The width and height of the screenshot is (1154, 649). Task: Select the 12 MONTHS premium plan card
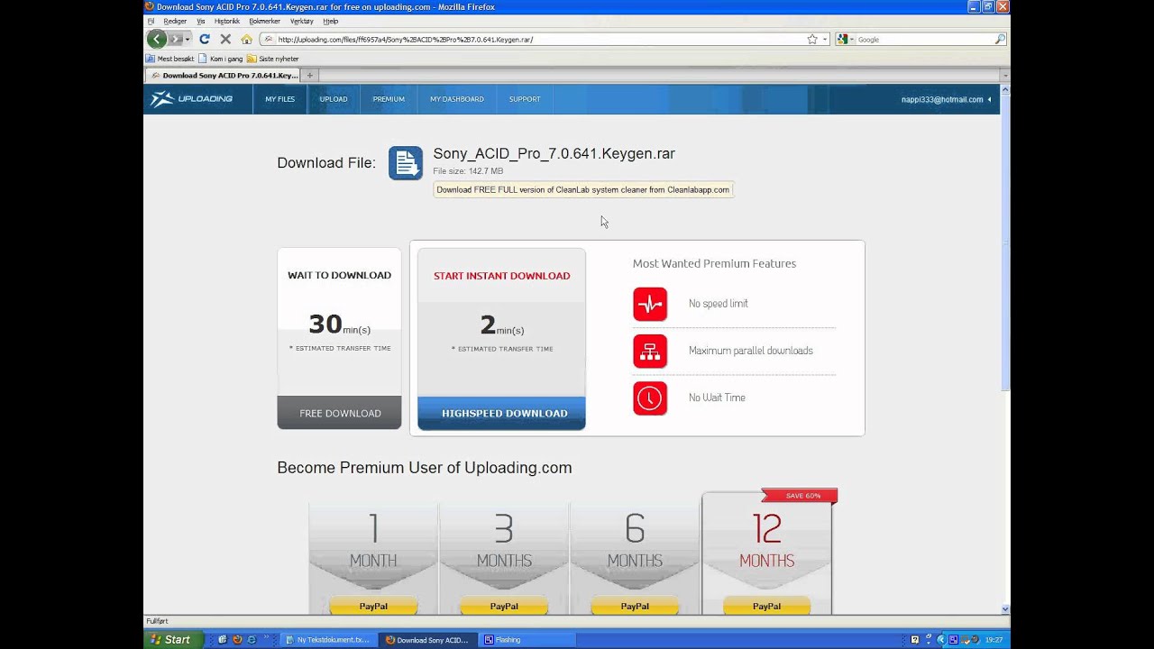767,553
